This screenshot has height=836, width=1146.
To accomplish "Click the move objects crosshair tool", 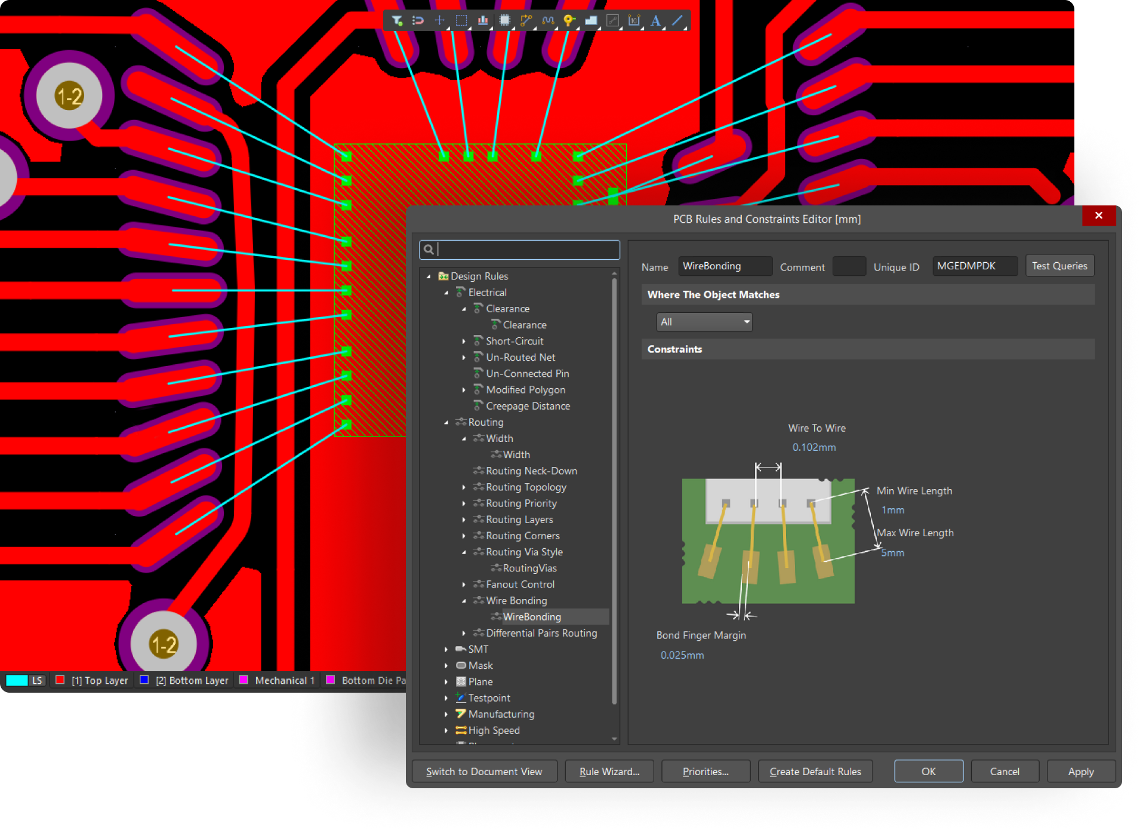I will [439, 20].
